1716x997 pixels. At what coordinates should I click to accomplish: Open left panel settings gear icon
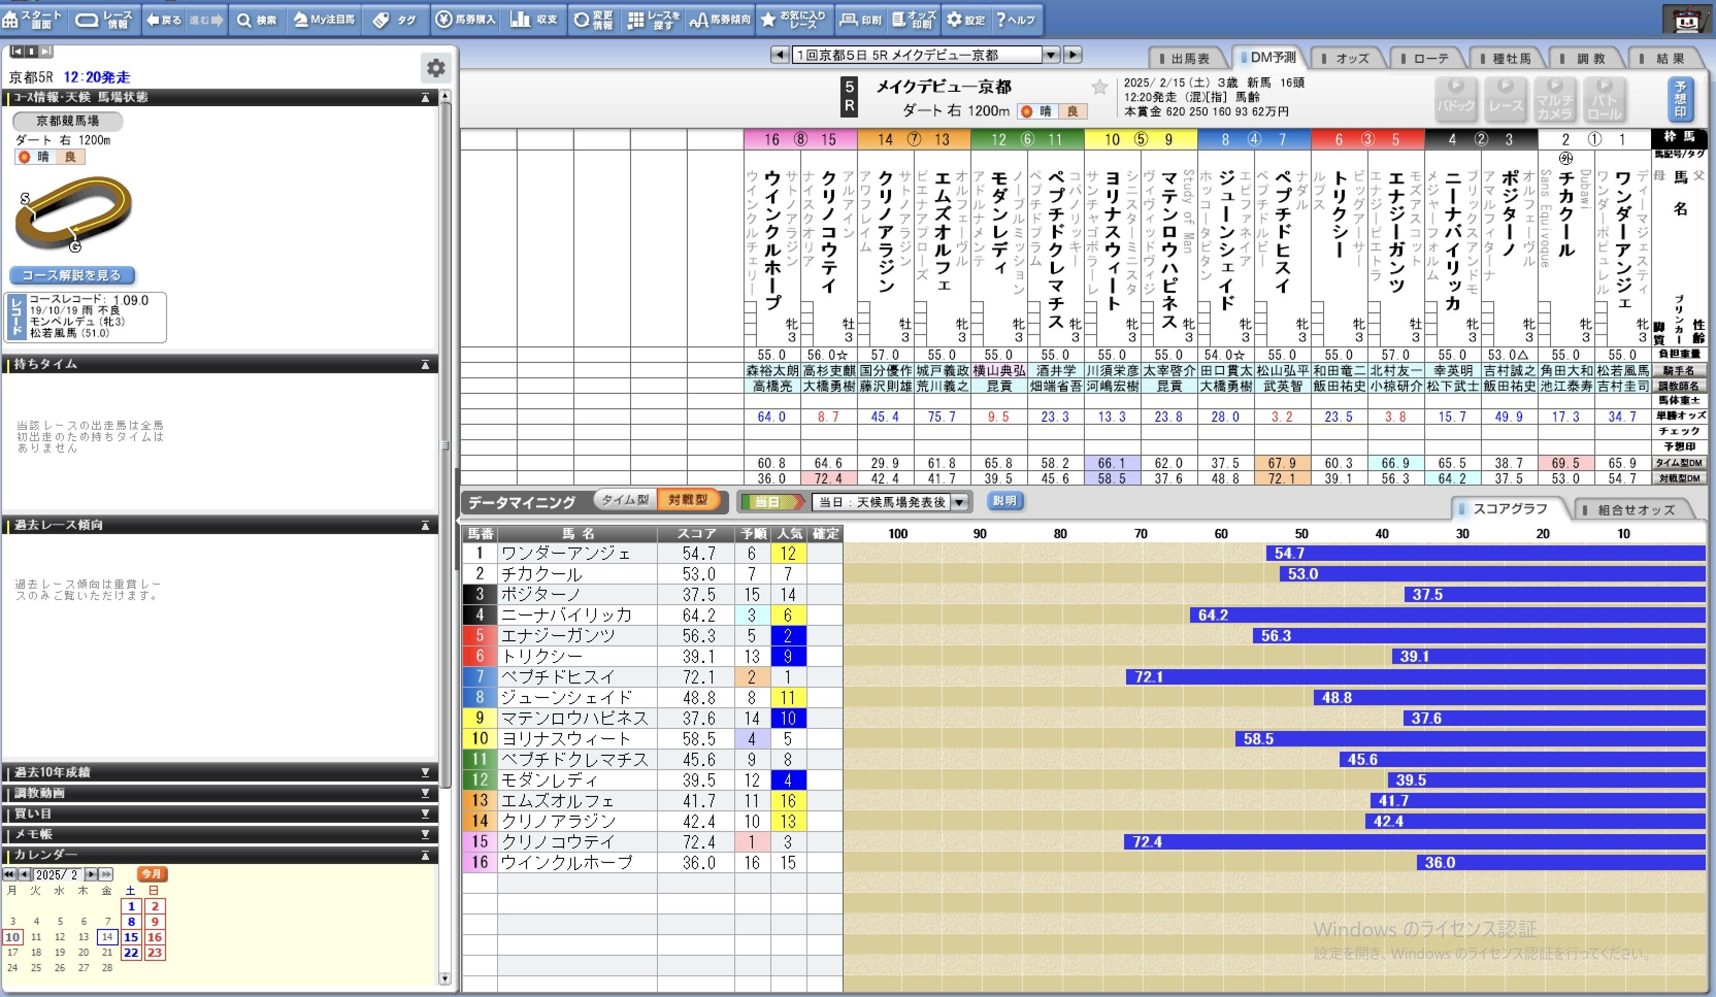[436, 68]
